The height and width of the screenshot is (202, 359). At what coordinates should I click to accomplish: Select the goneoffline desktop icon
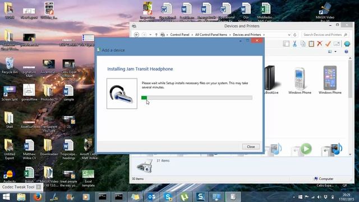29,93
